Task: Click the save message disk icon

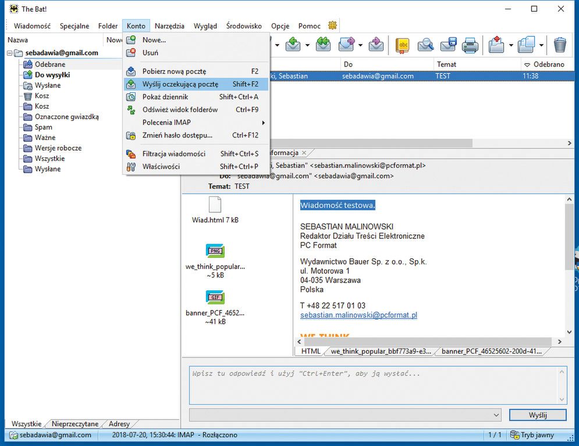Action: (448, 45)
